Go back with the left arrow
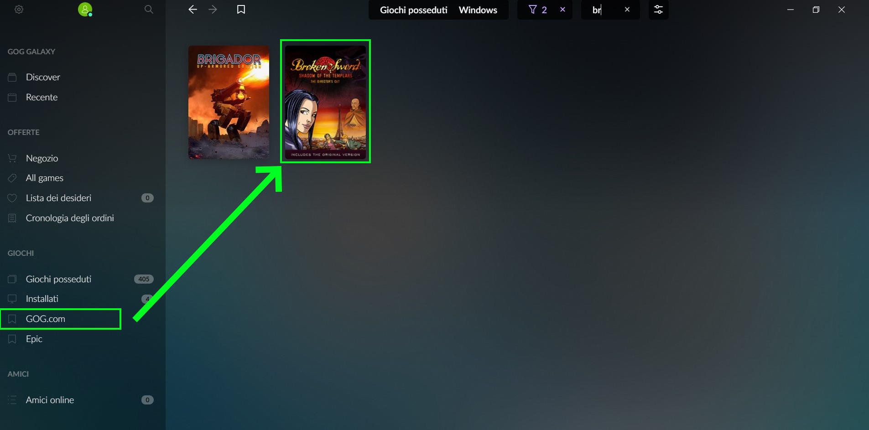 click(193, 10)
